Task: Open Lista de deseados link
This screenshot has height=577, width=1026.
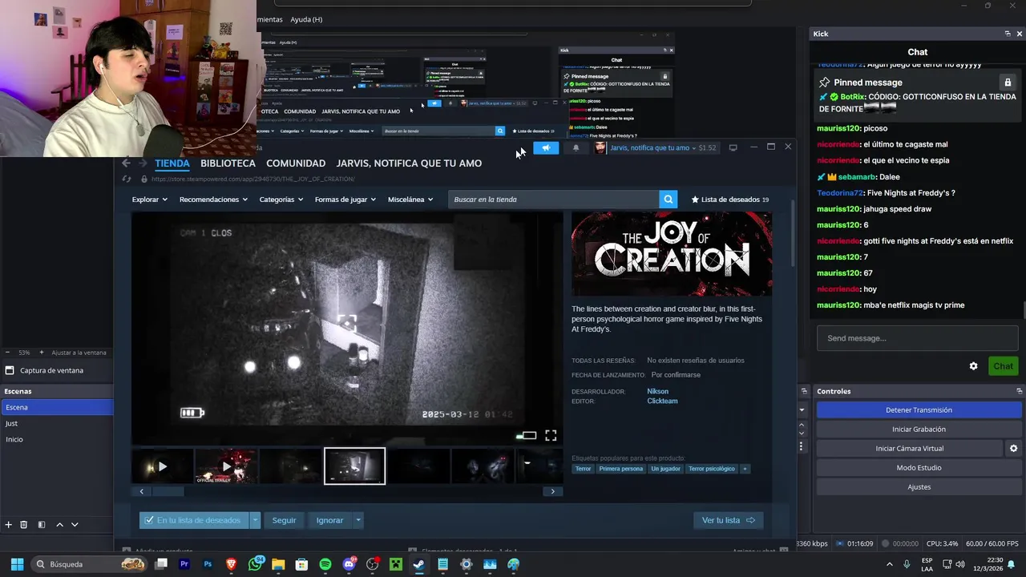Action: [729, 200]
